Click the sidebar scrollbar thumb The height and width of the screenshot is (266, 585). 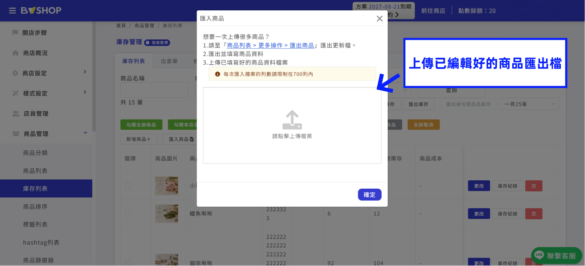pyautogui.click(x=94, y=77)
